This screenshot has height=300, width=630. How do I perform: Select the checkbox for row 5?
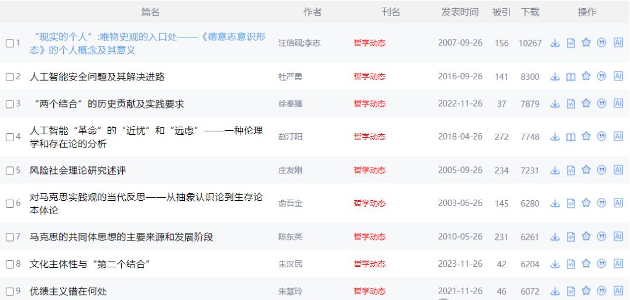(x=10, y=170)
